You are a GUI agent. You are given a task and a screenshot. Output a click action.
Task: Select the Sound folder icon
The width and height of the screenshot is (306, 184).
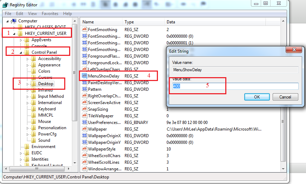click(x=33, y=140)
